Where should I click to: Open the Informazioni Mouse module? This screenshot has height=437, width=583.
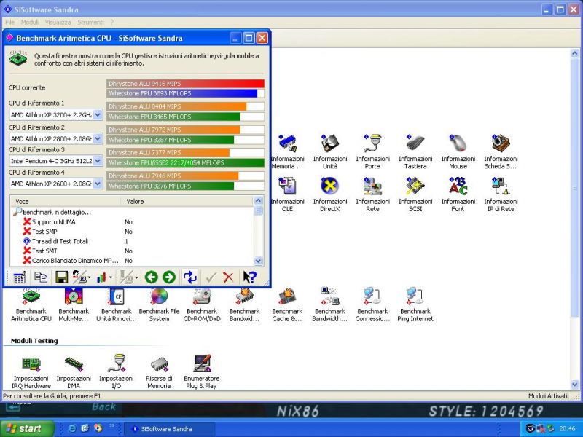pos(458,151)
